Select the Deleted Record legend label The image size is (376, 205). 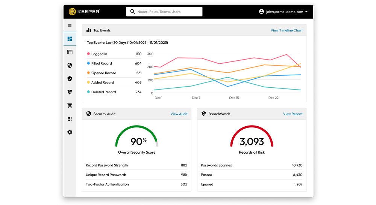[104, 92]
